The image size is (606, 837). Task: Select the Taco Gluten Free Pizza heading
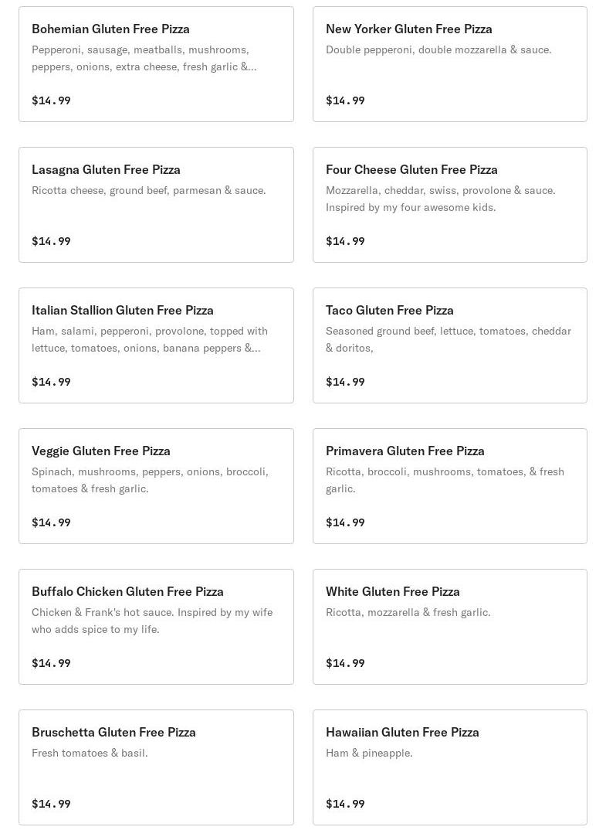click(x=389, y=311)
